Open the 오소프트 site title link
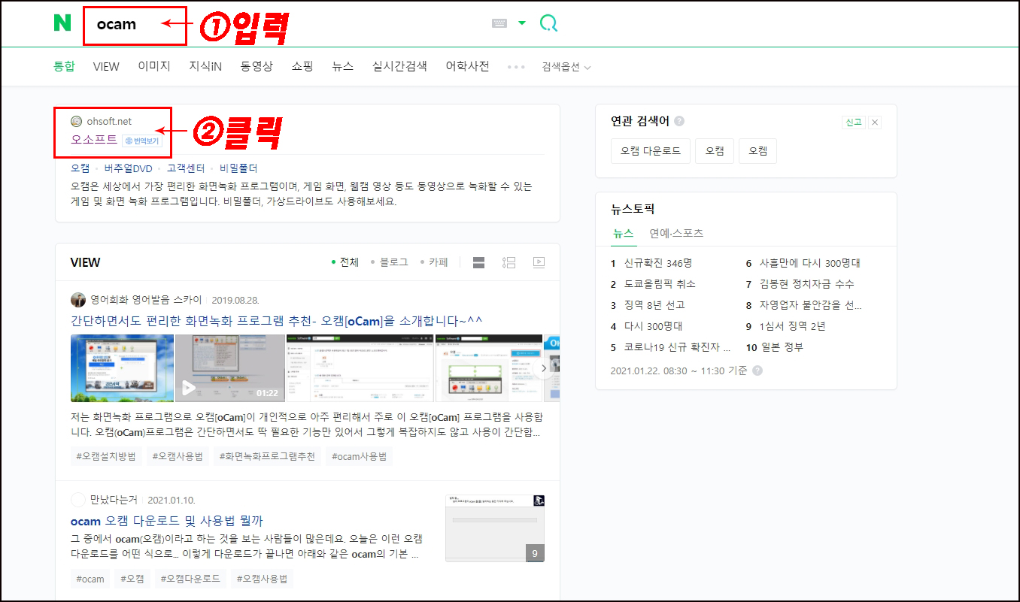Screen dimensions: 1020x602 tap(94, 140)
